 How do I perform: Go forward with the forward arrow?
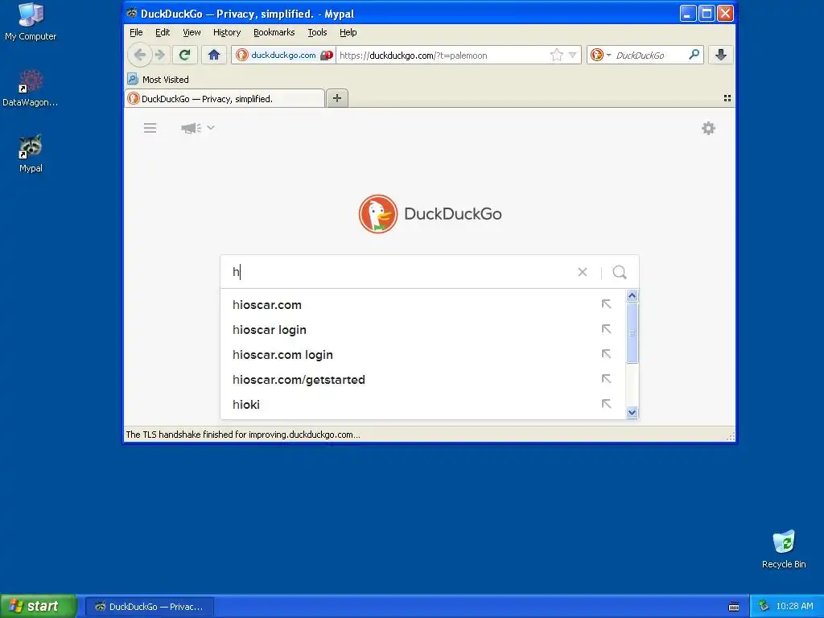tap(160, 55)
